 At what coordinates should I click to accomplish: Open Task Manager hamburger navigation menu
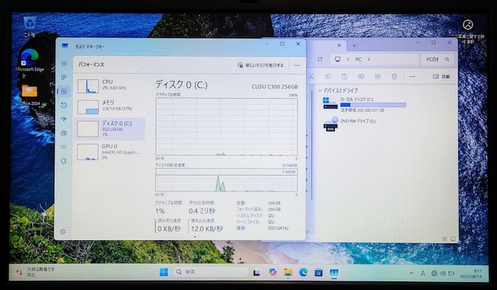[x=64, y=64]
